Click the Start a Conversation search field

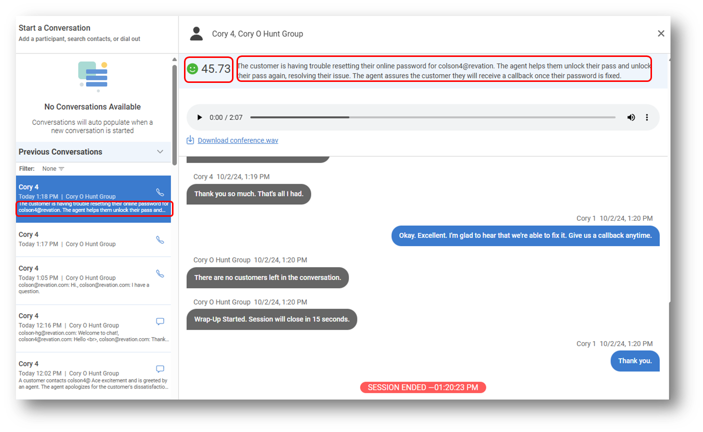pyautogui.click(x=79, y=38)
